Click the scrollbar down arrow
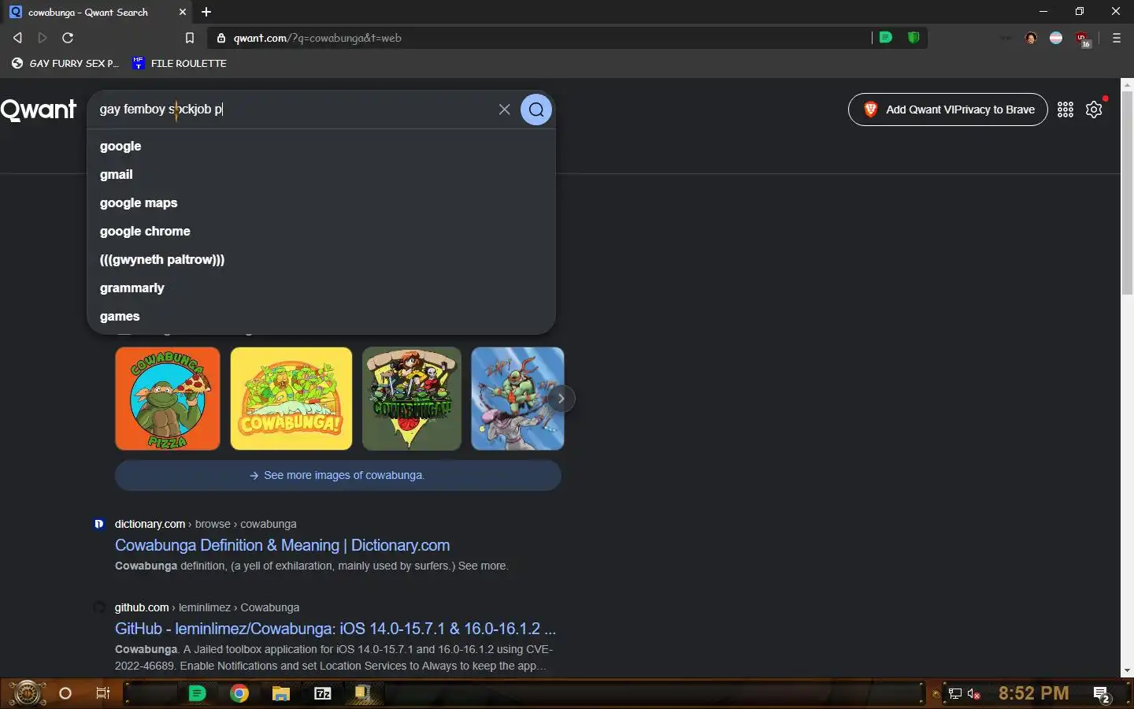Viewport: 1134px width, 709px height. 1127,671
